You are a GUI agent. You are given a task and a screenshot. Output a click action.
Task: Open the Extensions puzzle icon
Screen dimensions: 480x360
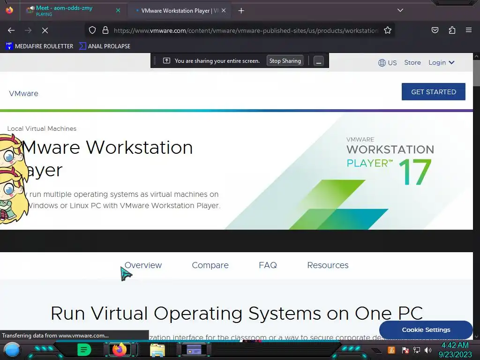(x=452, y=30)
